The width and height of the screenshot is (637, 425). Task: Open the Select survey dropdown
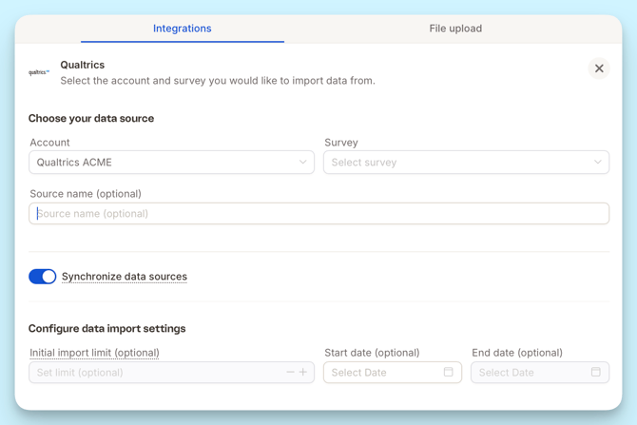tap(466, 163)
